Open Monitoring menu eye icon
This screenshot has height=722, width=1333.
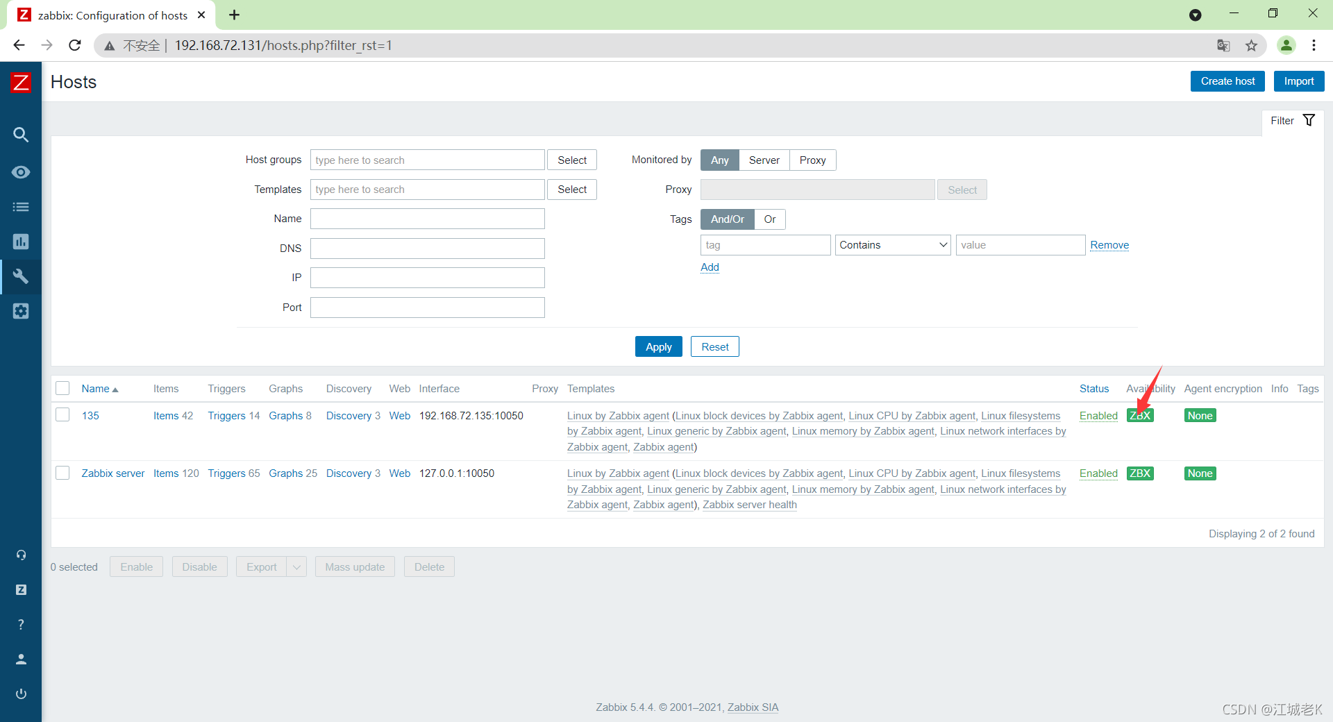click(21, 172)
